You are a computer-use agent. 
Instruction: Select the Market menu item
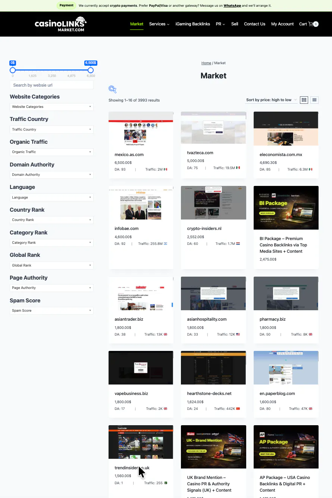[x=137, y=24]
